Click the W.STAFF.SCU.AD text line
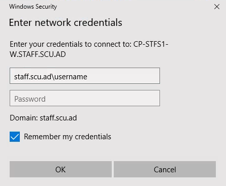Screen dimensions: 226x186 pyautogui.click(x=38, y=54)
